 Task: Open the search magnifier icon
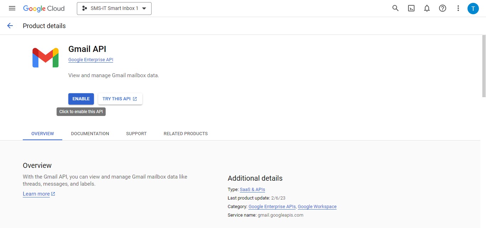point(395,8)
